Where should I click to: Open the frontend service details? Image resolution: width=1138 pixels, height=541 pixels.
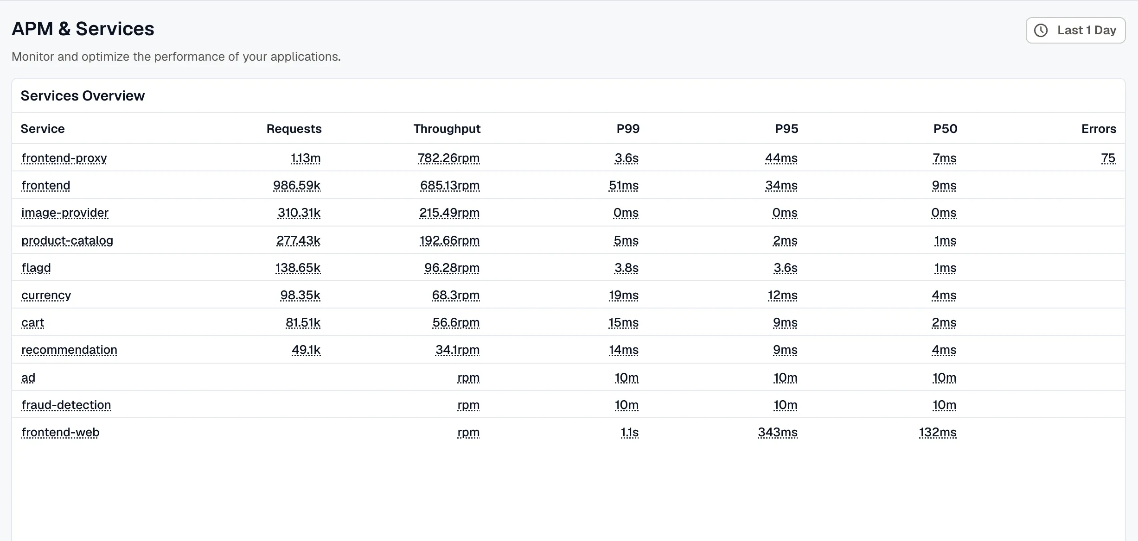pyautogui.click(x=46, y=185)
